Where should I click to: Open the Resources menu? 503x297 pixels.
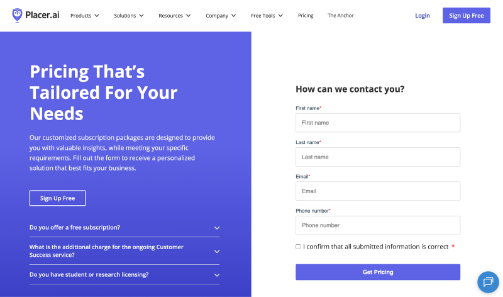pyautogui.click(x=175, y=16)
